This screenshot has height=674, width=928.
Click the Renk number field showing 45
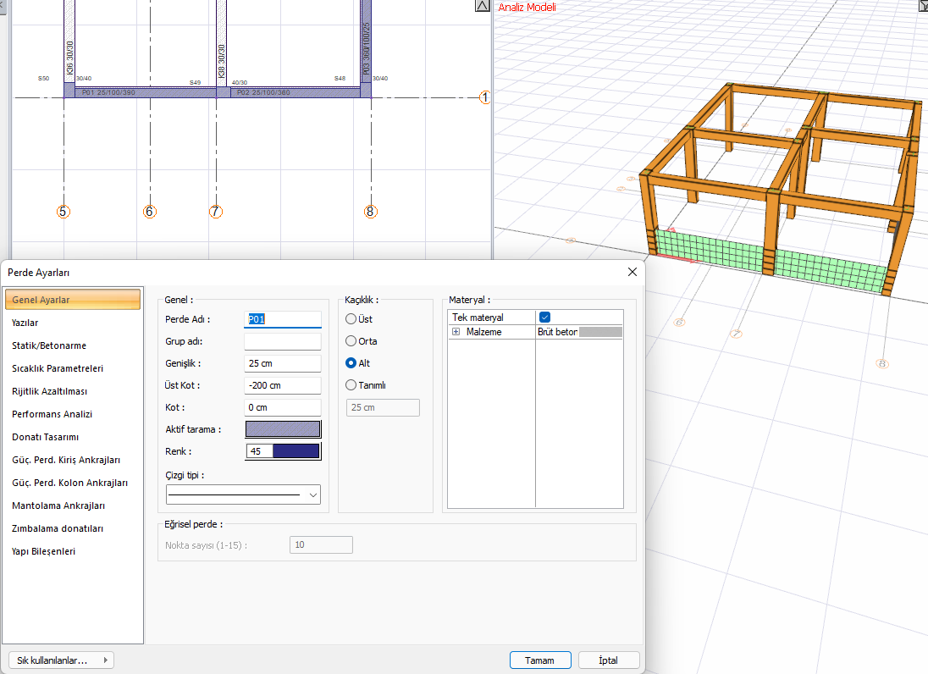pyautogui.click(x=259, y=451)
